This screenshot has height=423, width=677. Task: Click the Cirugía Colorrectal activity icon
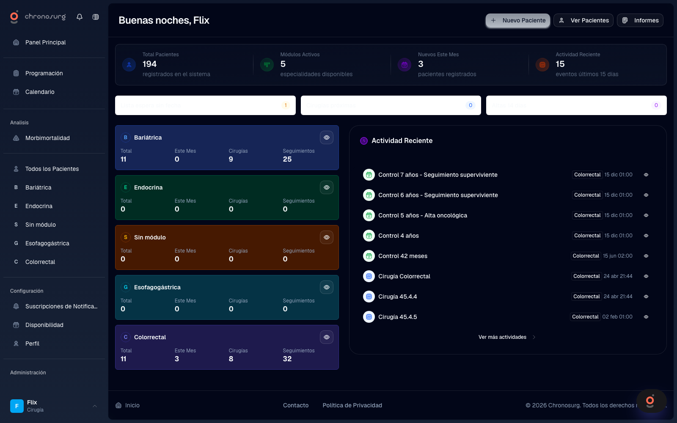click(x=369, y=276)
